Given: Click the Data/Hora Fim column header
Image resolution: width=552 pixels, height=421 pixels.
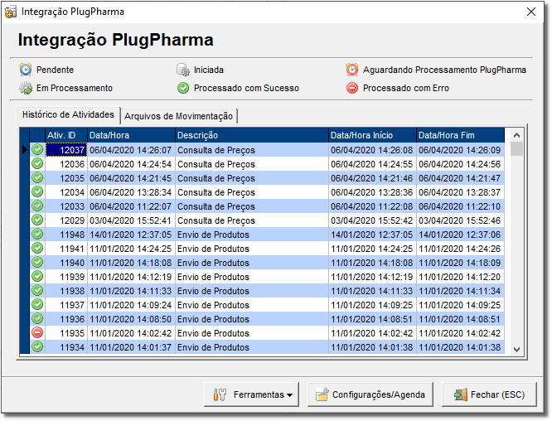Looking at the screenshot, I should click(461, 135).
